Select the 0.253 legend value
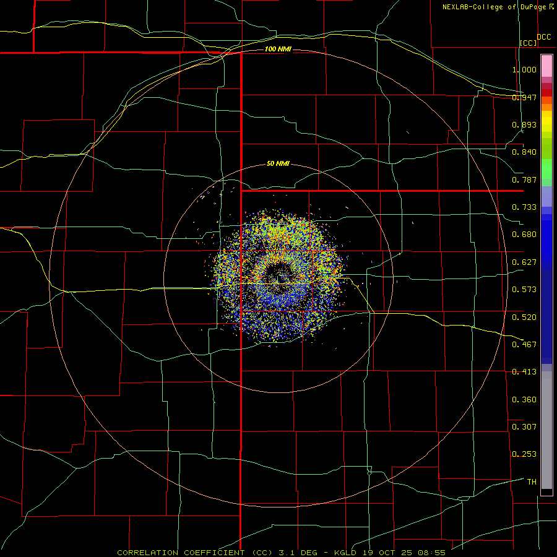 (524, 454)
